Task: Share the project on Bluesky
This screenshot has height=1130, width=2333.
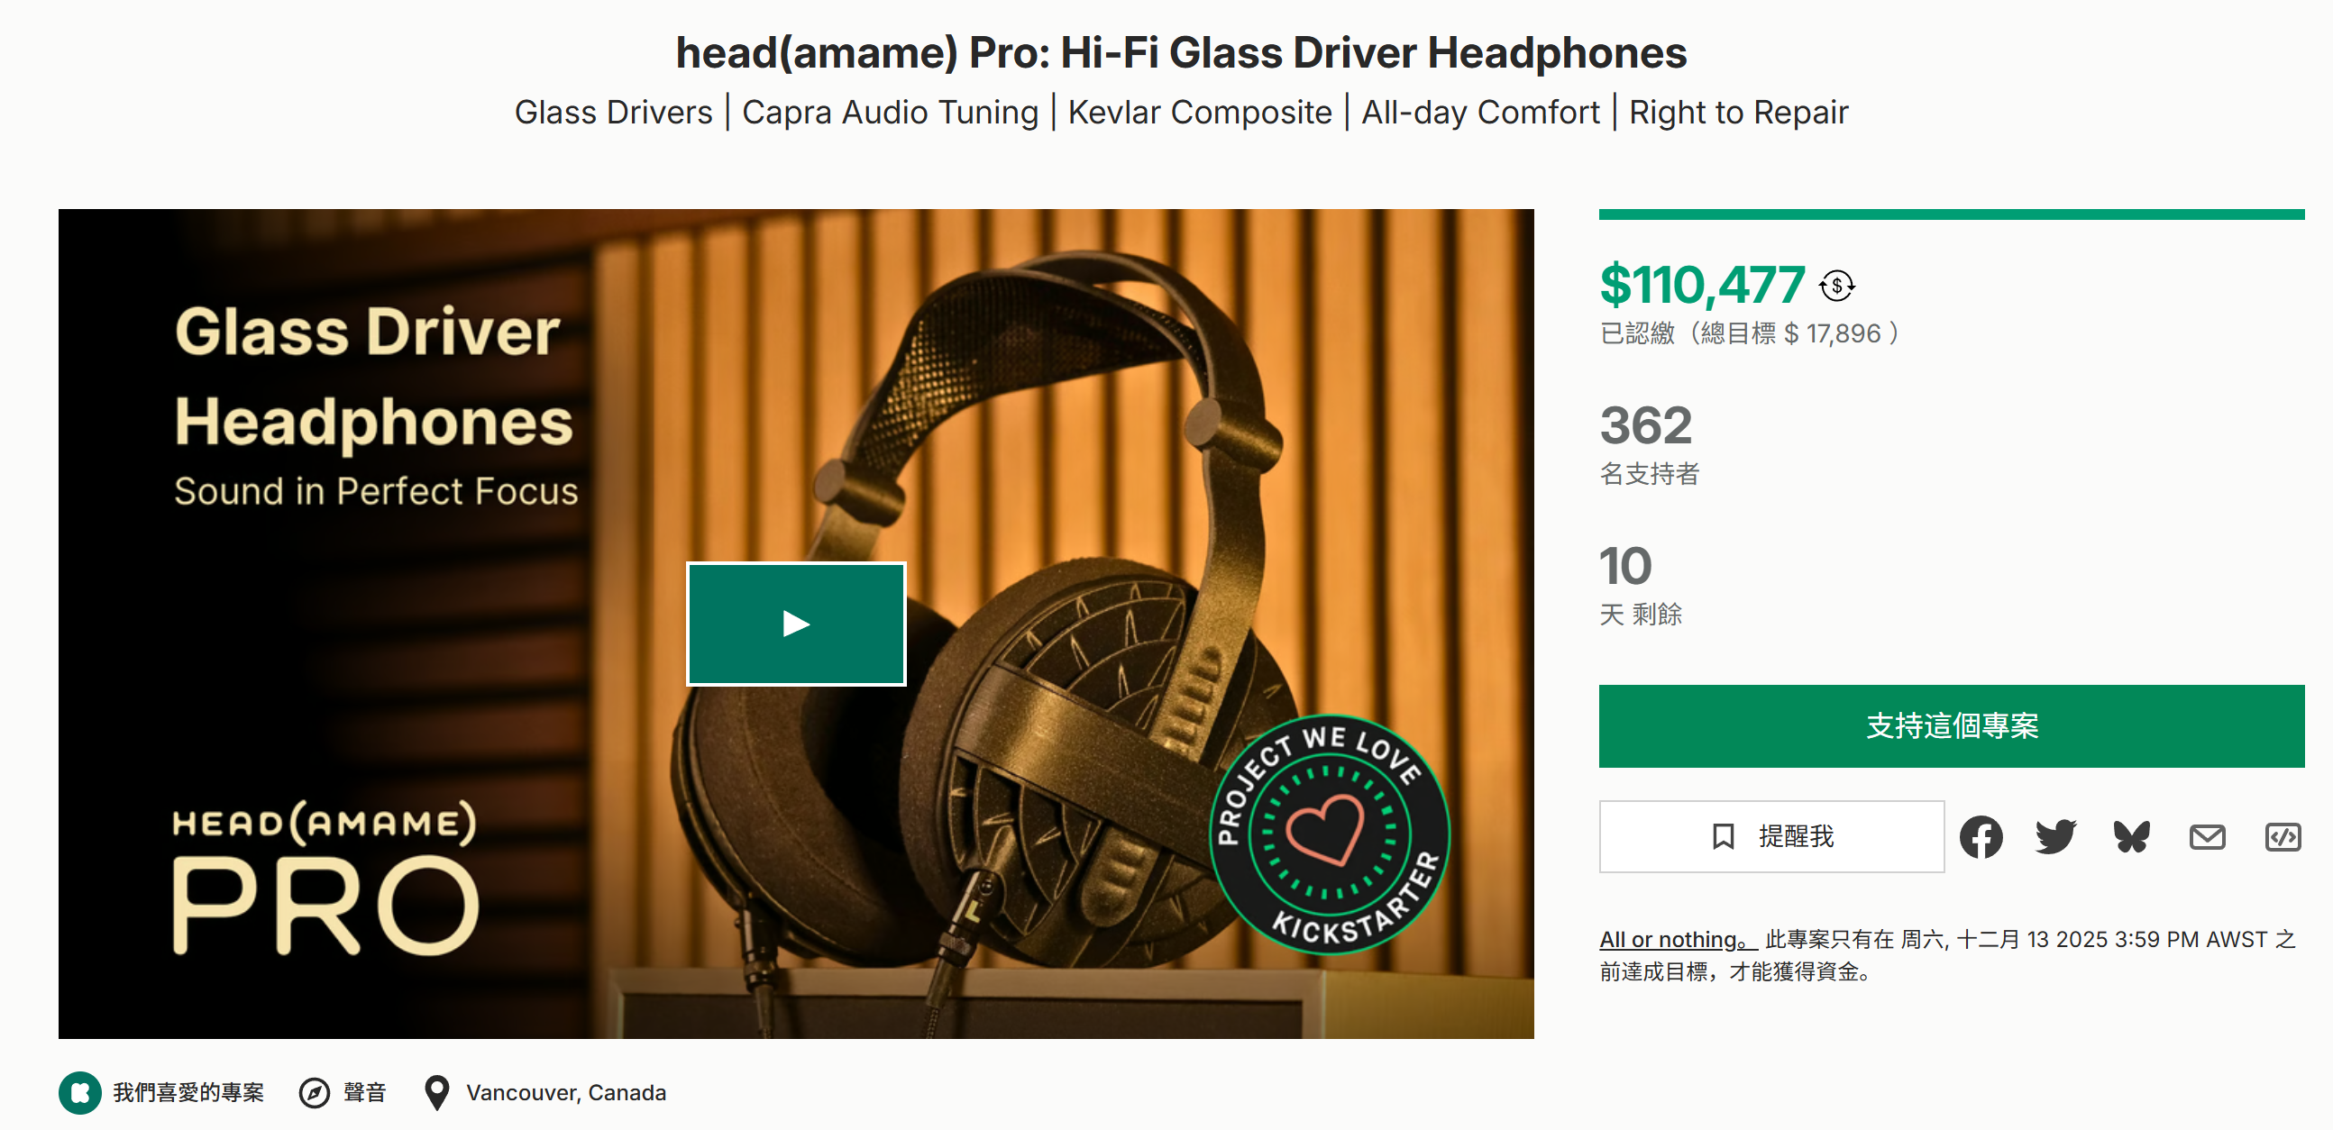Action: point(2131,836)
